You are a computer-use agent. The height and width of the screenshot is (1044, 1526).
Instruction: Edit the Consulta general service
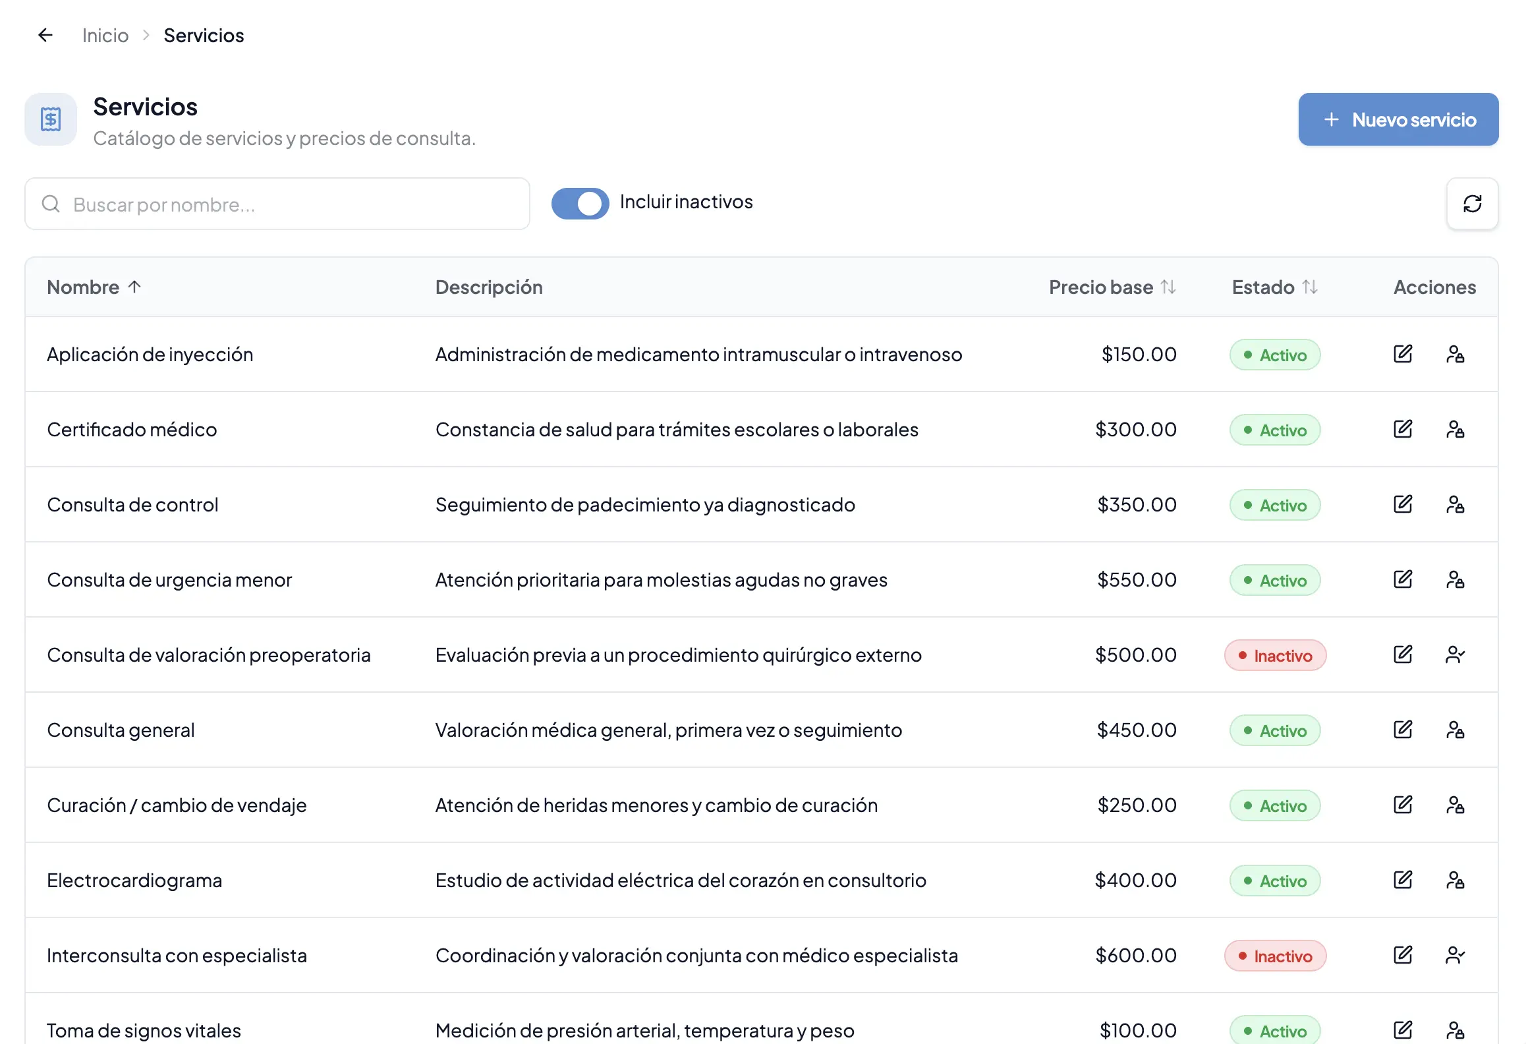[1403, 730]
